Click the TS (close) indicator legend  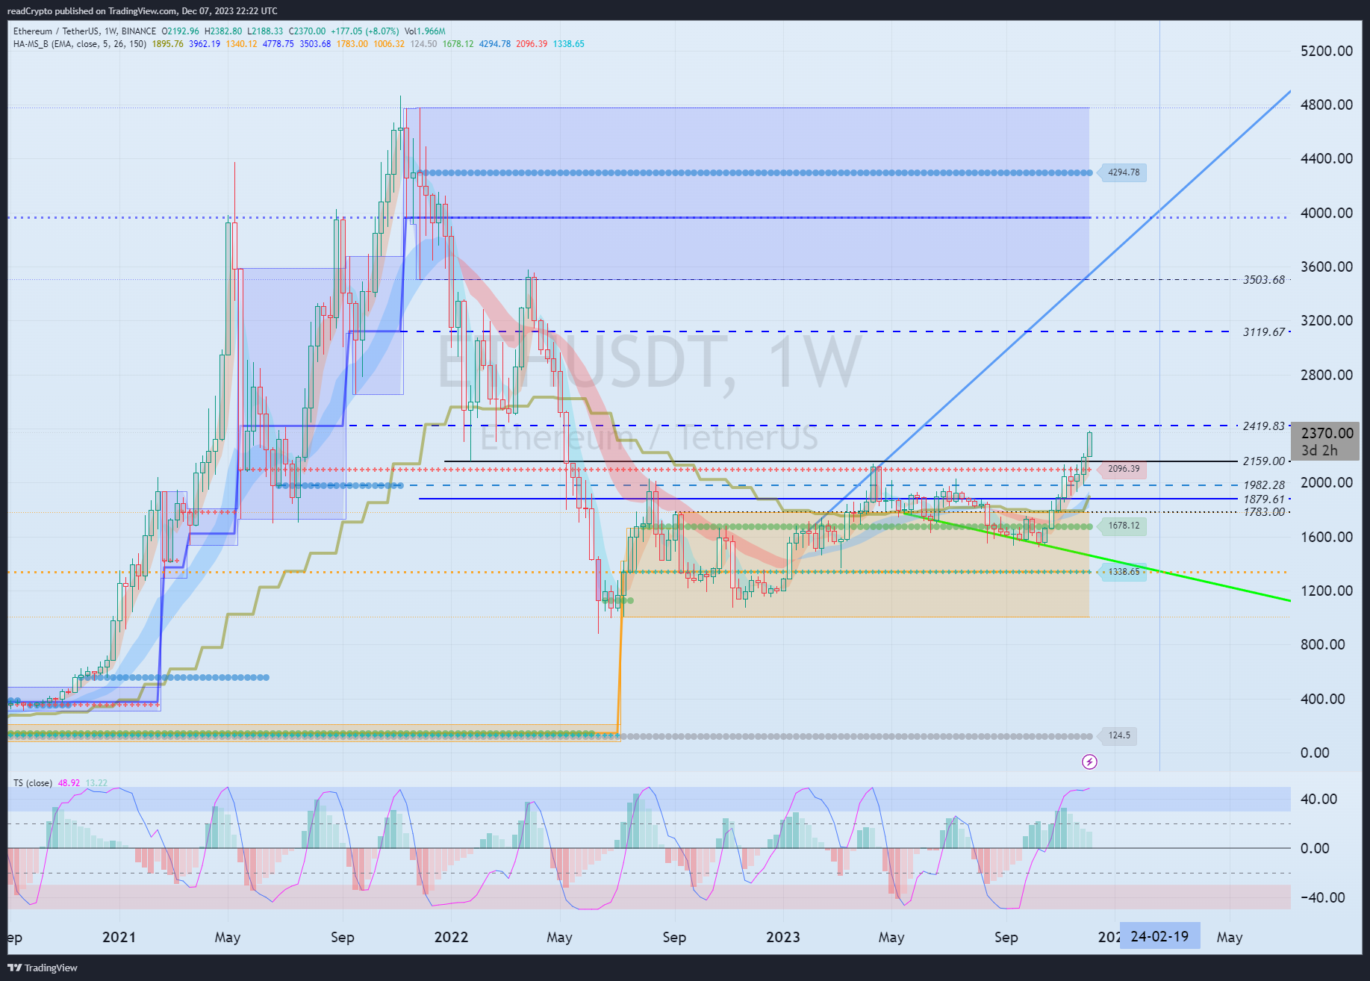[x=33, y=783]
